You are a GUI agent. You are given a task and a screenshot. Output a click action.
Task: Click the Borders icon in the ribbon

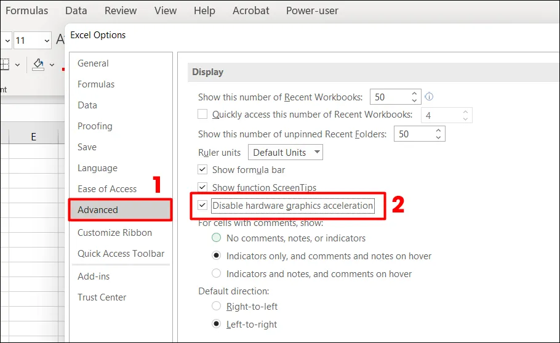click(x=5, y=64)
